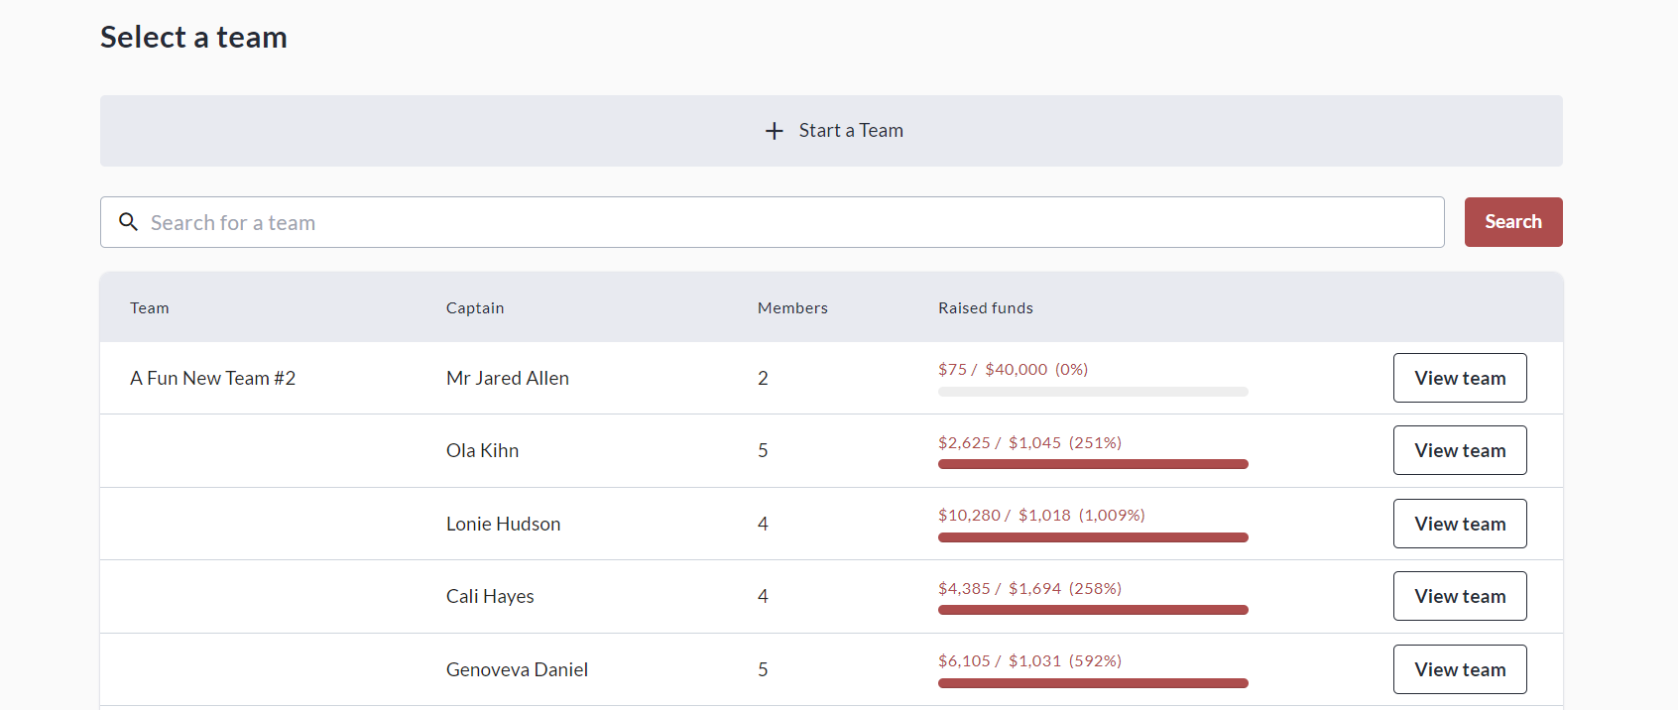Select the A Fun New Team #2 name

tap(213, 378)
